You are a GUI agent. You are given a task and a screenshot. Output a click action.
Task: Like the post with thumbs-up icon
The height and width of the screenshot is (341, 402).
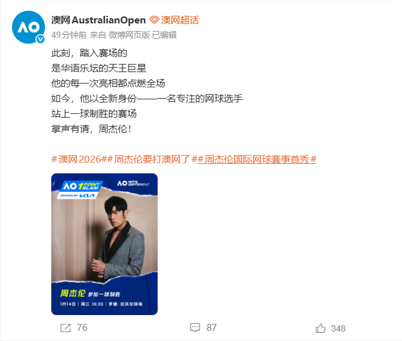[320, 328]
